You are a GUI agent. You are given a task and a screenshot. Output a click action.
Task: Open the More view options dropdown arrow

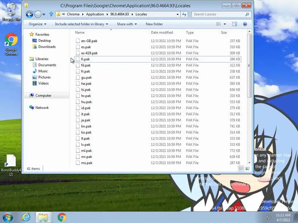pos(225,24)
